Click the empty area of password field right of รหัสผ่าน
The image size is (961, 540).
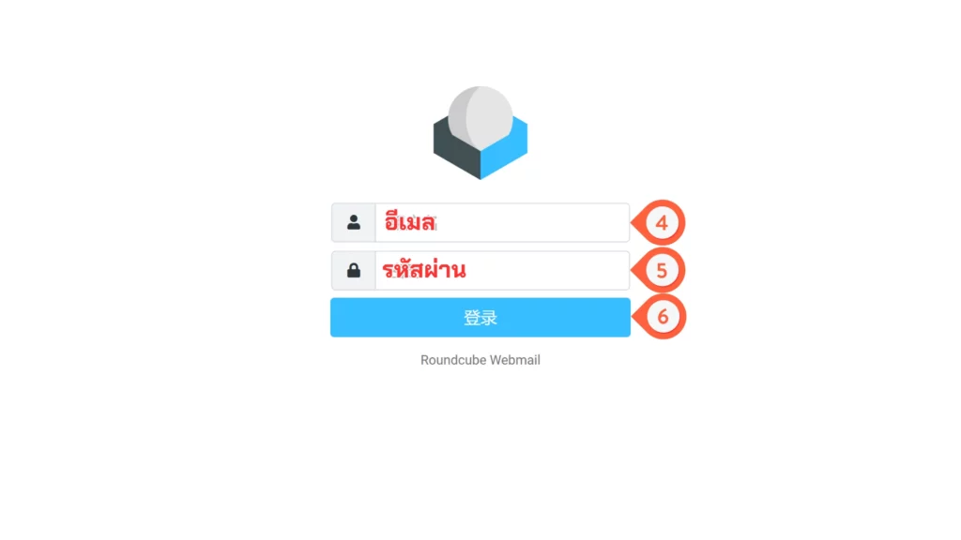pyautogui.click(x=547, y=271)
